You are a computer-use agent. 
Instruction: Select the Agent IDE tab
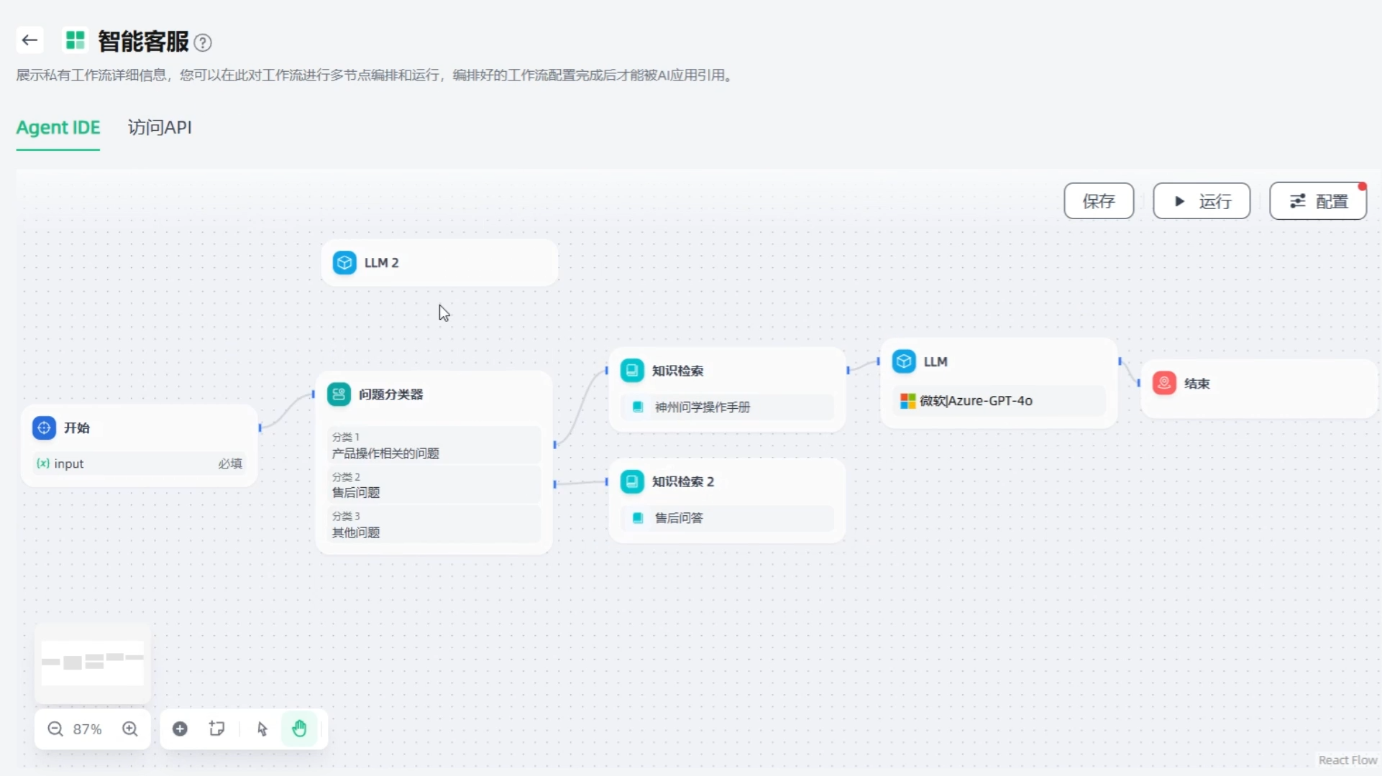[58, 127]
